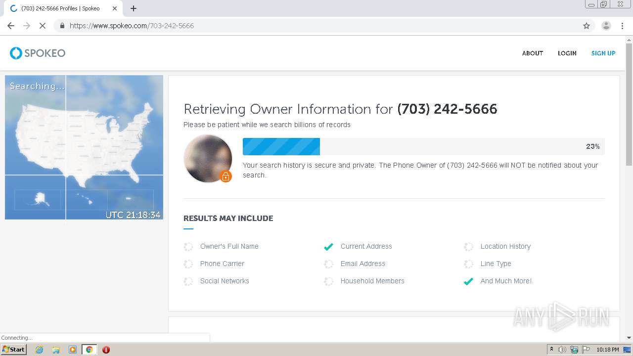The width and height of the screenshot is (633, 356).
Task: Launch Internet Explorer from taskbar
Action: tap(39, 350)
